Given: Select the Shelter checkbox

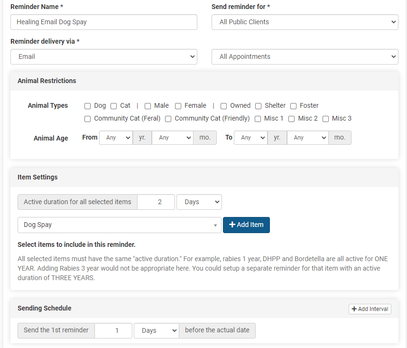Looking at the screenshot, I should coord(259,106).
